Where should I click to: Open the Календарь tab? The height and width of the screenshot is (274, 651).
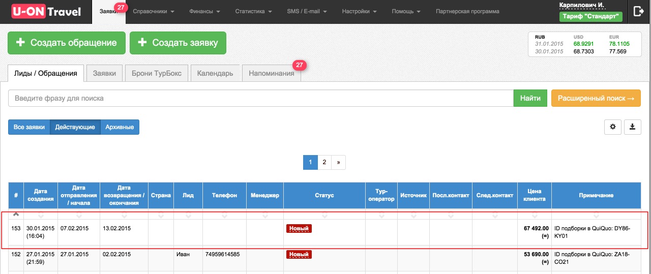coord(215,73)
